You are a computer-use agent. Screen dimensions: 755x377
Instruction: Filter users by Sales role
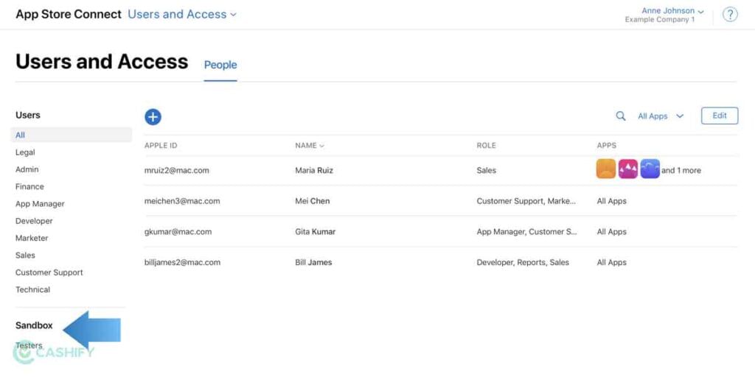click(25, 256)
